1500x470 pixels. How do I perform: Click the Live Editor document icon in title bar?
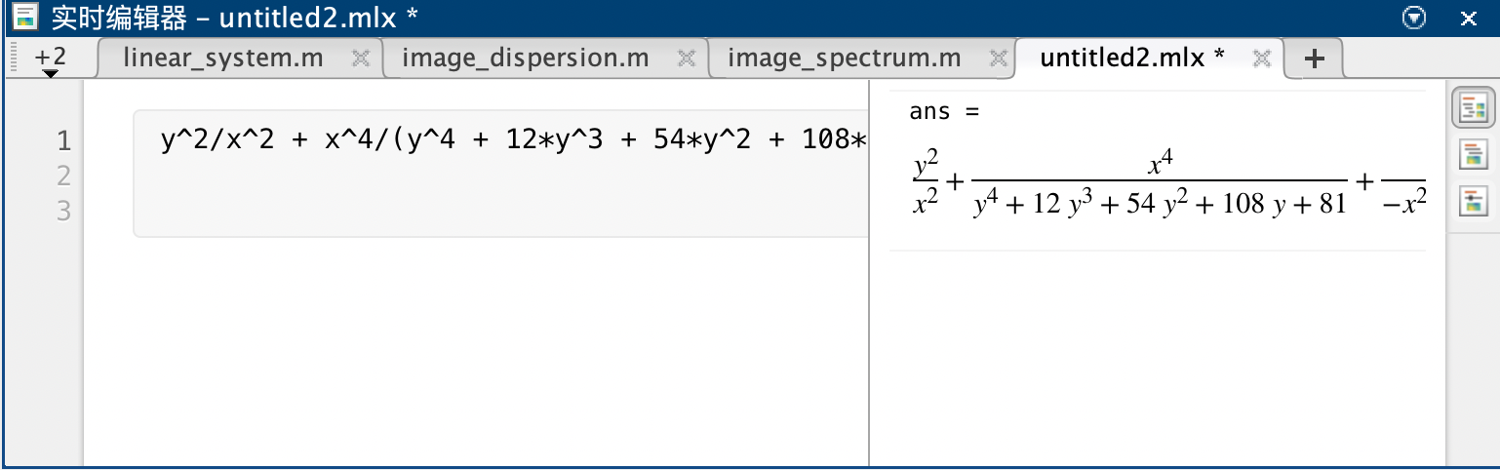24,17
